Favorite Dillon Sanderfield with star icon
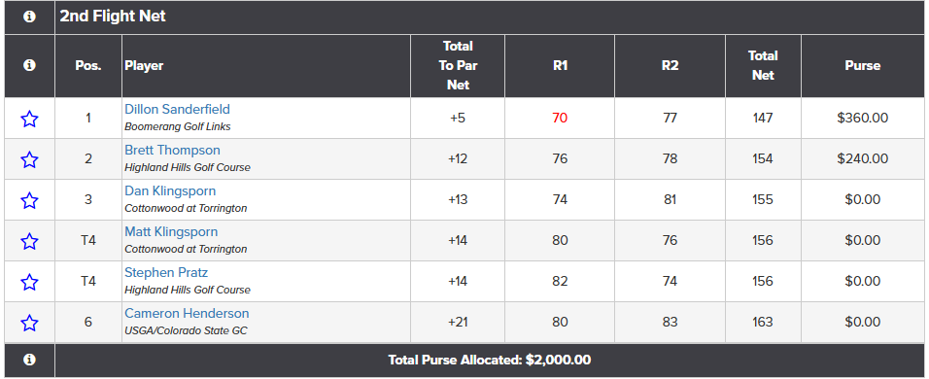The width and height of the screenshot is (929, 379). (x=29, y=119)
